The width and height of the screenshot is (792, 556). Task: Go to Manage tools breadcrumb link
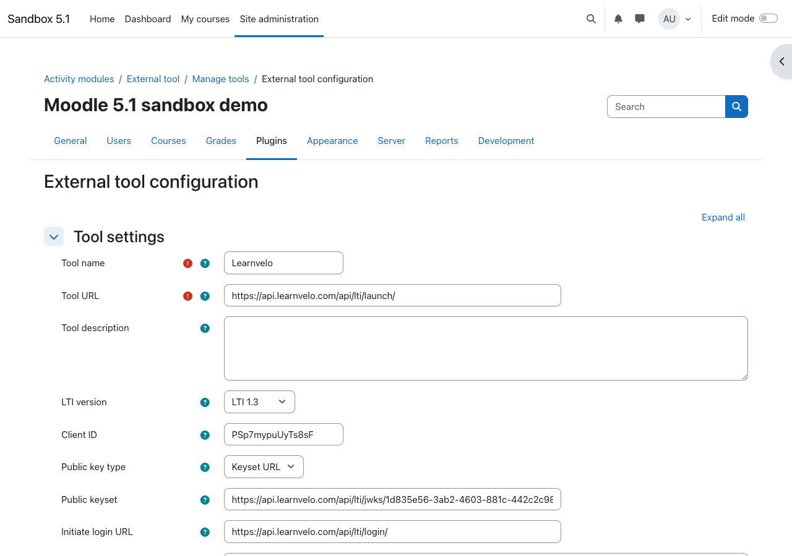click(220, 79)
